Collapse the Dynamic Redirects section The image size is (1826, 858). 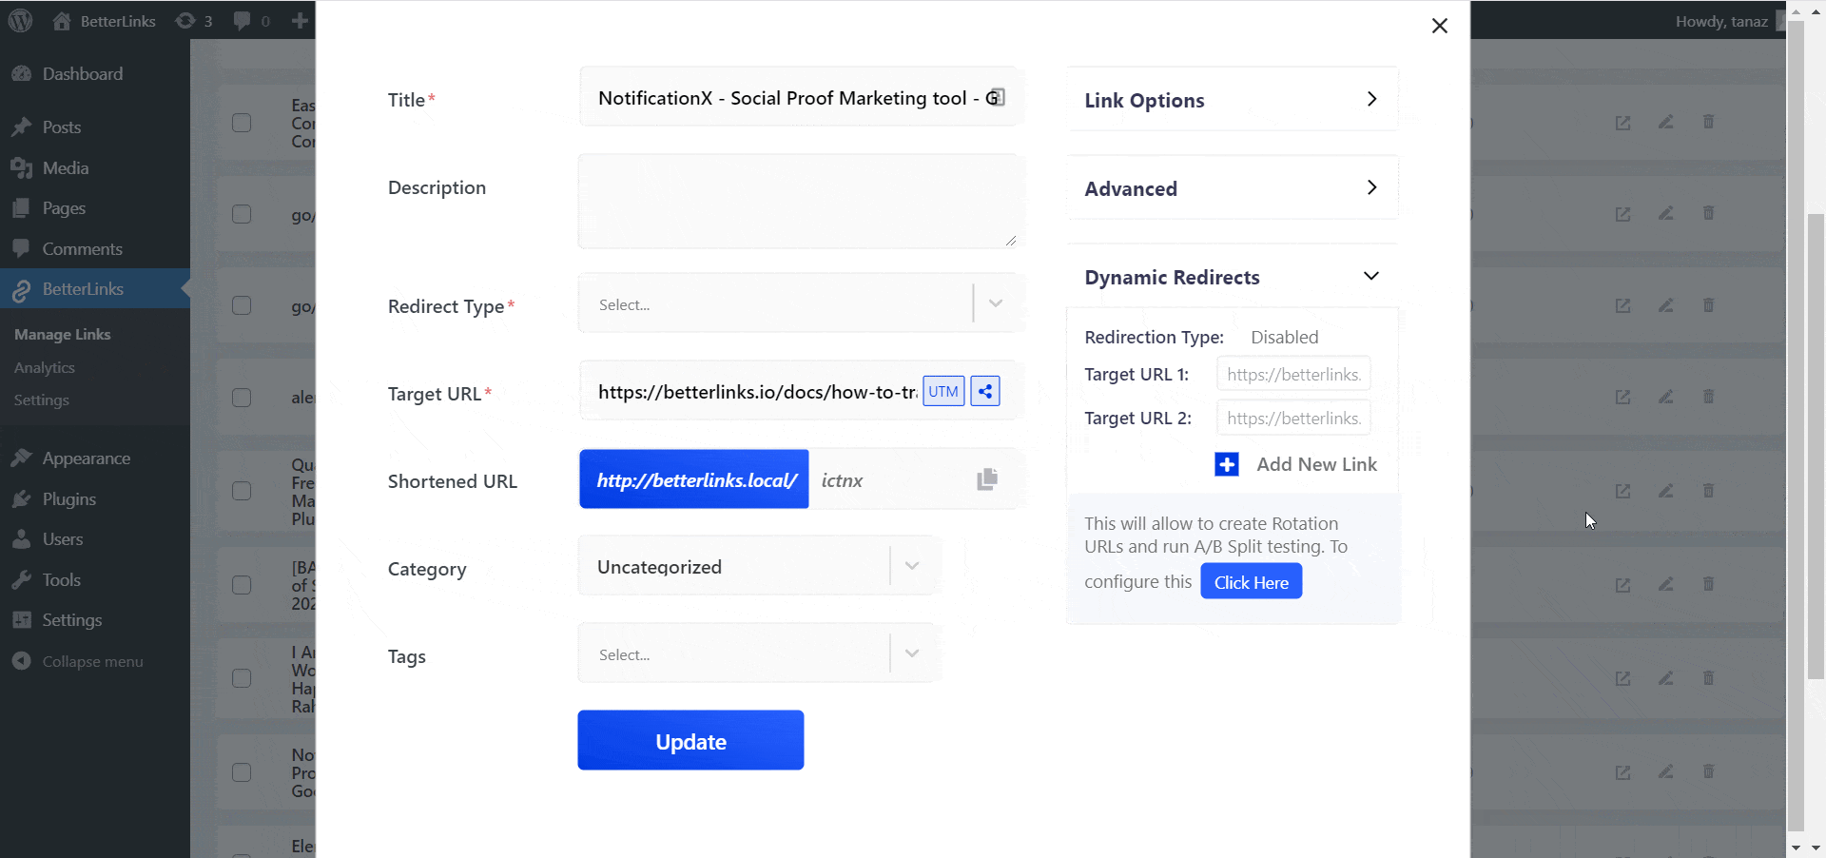tap(1371, 276)
